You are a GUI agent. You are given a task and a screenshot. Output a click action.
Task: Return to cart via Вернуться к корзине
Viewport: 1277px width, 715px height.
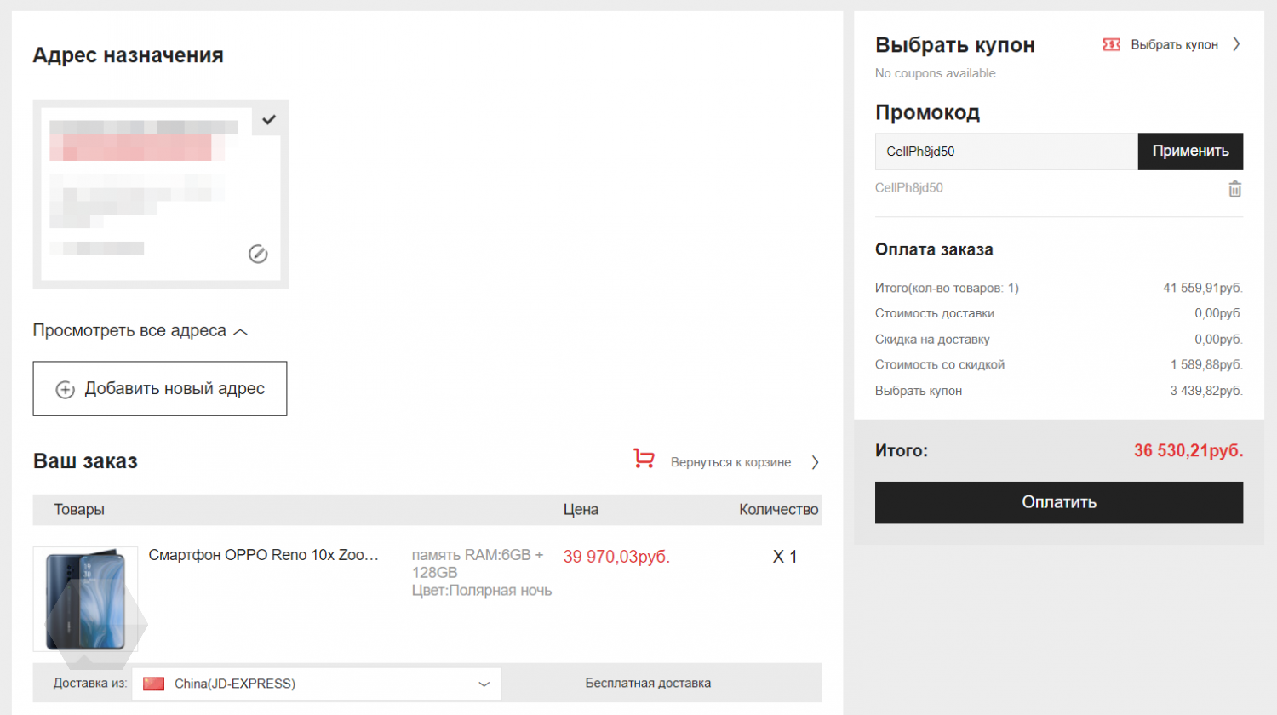click(x=730, y=462)
